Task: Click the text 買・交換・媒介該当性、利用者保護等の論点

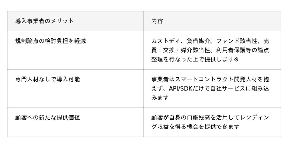Action: pos(210,50)
